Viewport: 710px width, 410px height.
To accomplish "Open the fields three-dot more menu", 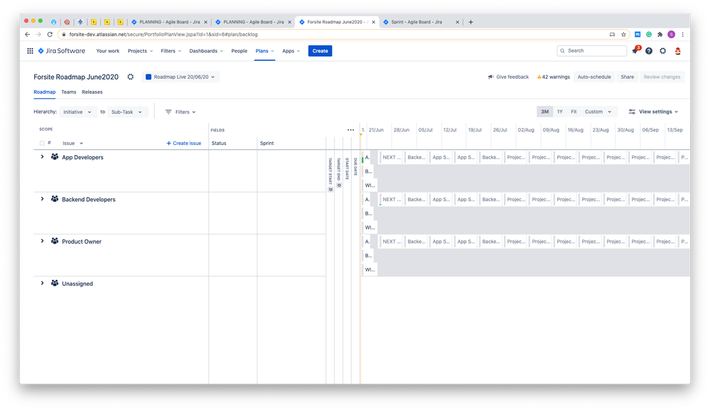I will tap(350, 130).
